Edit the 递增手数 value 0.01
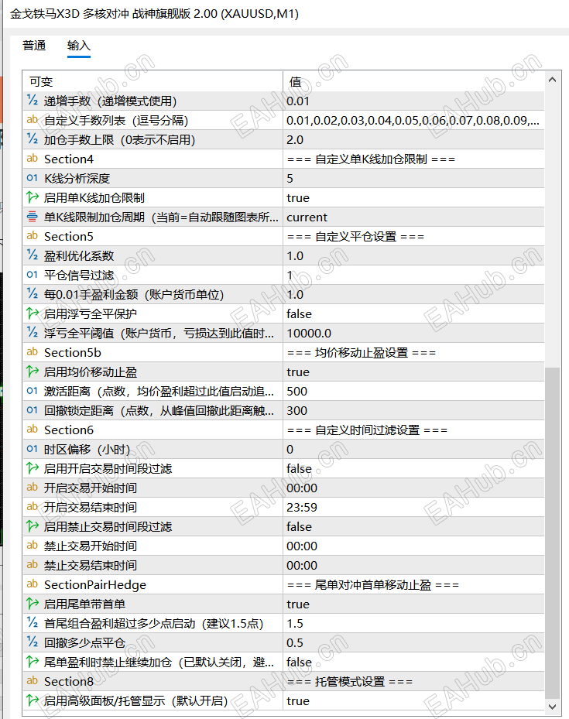The image size is (569, 719). [x=413, y=101]
